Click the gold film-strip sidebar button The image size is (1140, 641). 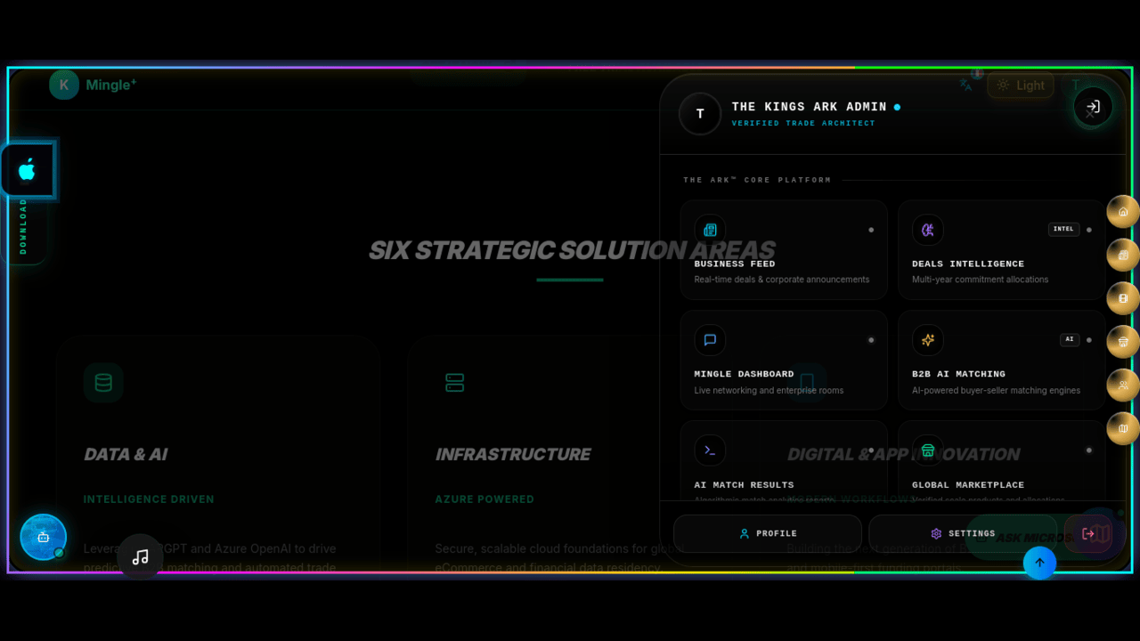[x=1123, y=298]
